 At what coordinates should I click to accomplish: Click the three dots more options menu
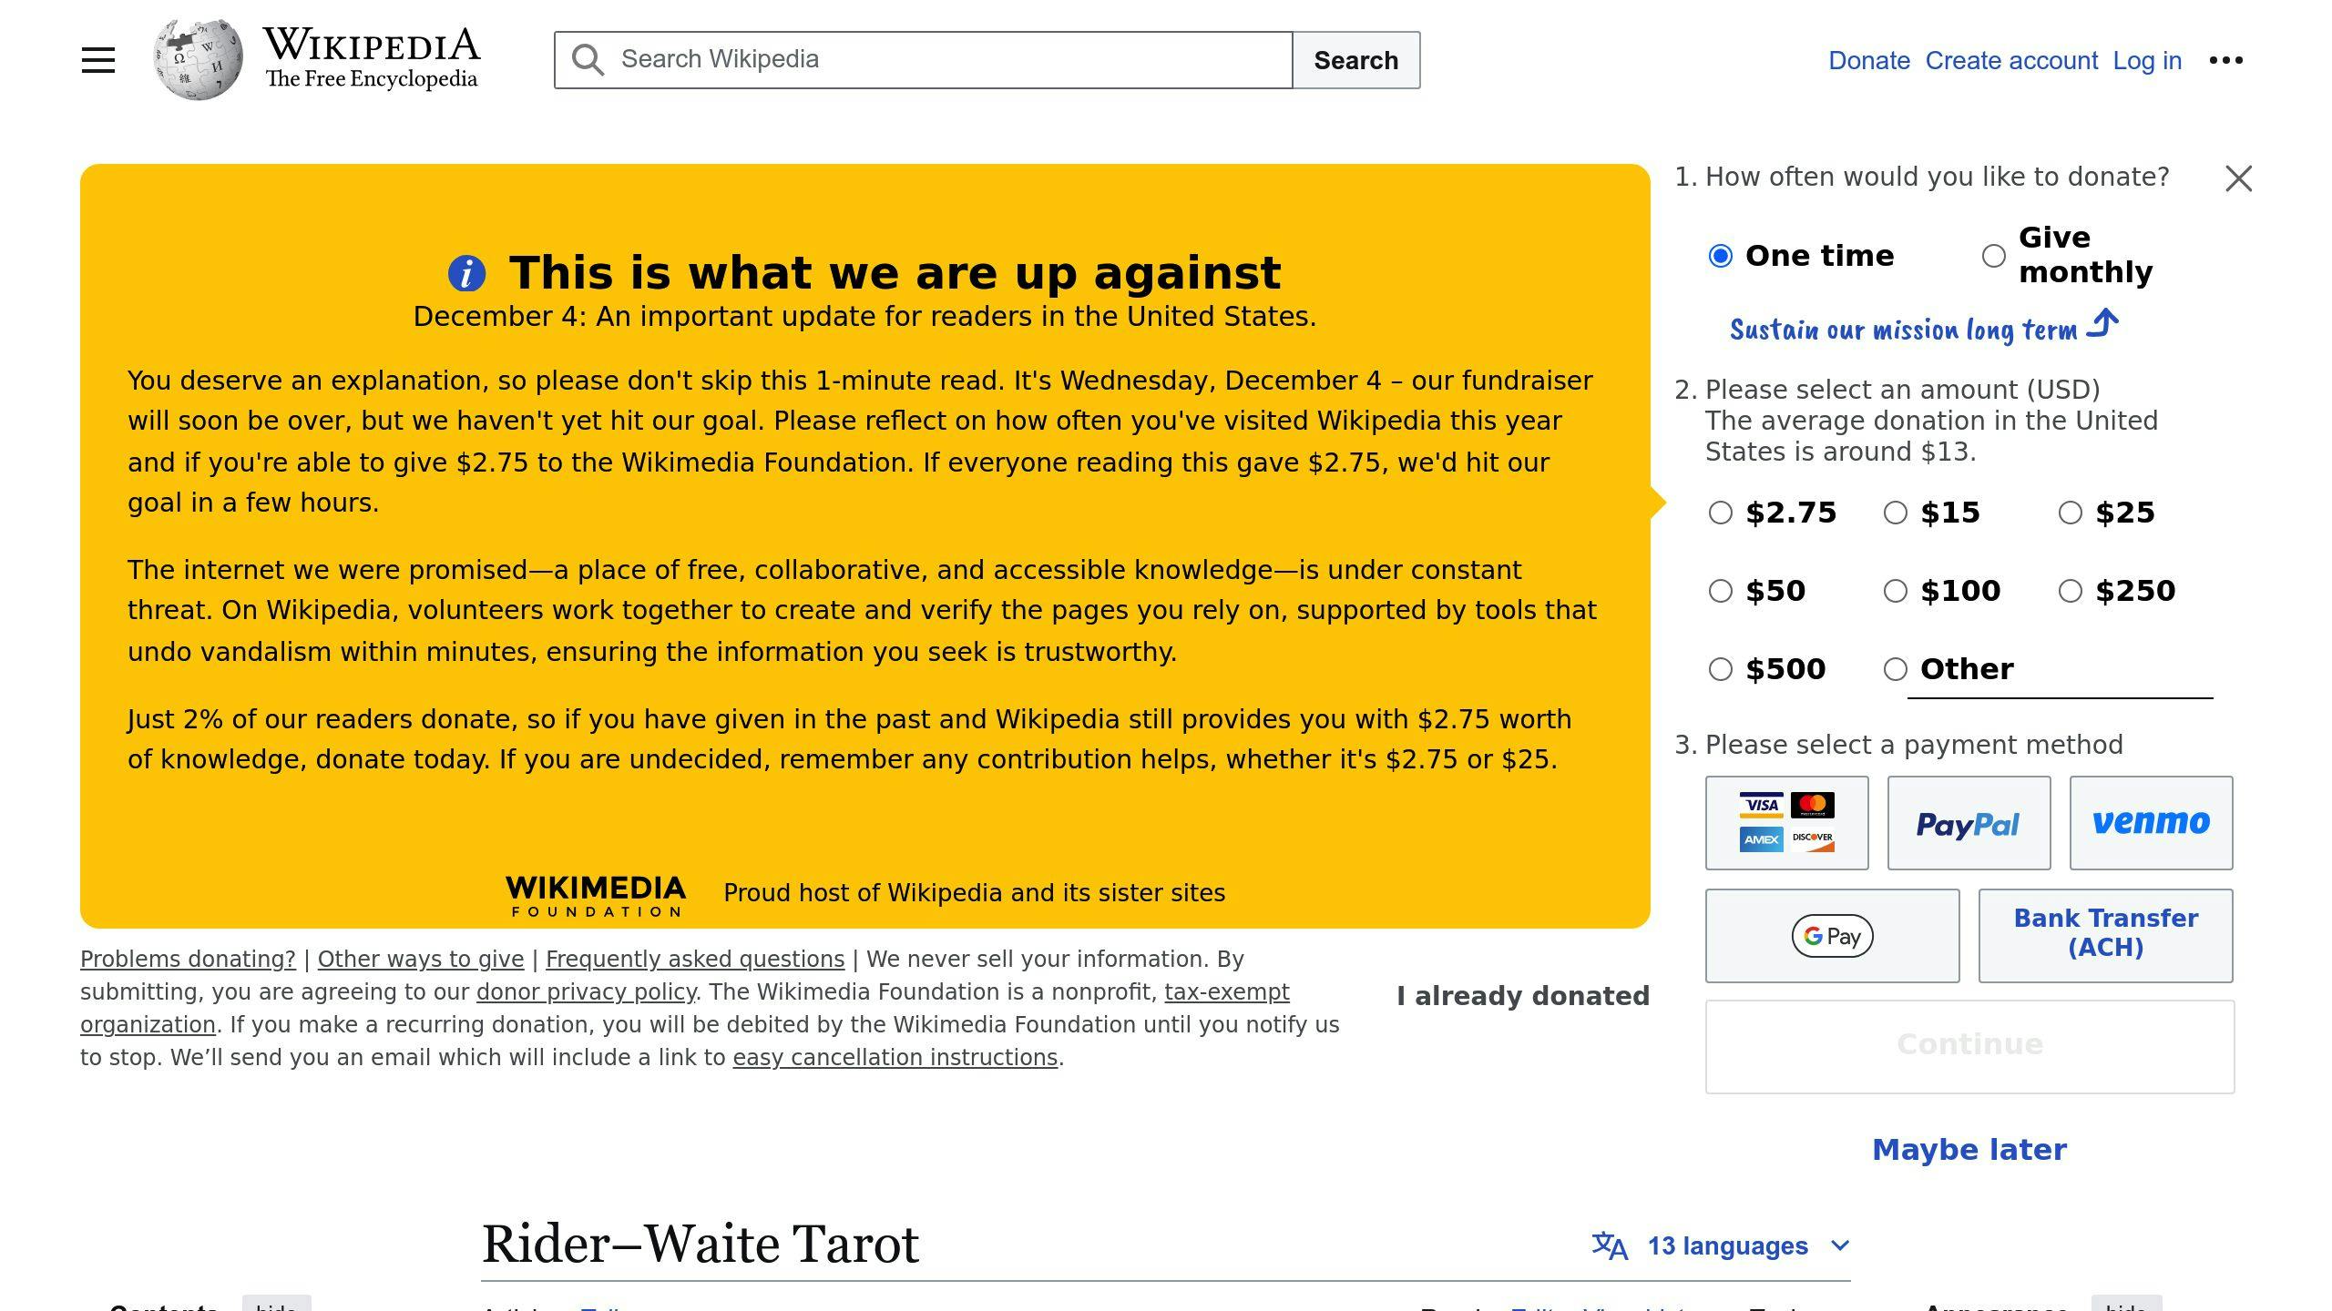coord(2226,59)
